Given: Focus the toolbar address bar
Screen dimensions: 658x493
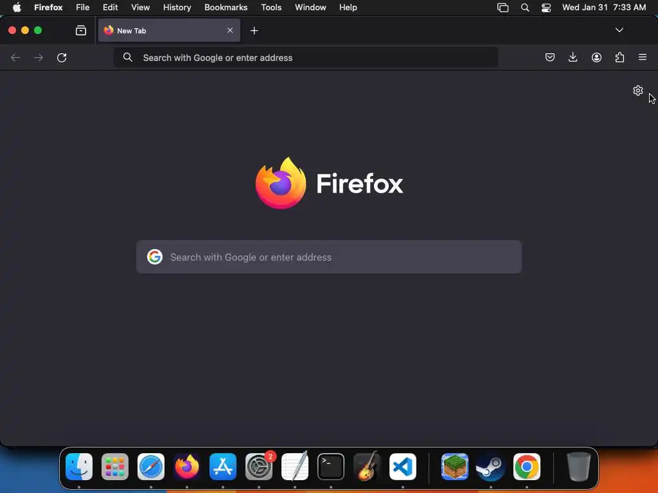Looking at the screenshot, I should coord(305,57).
